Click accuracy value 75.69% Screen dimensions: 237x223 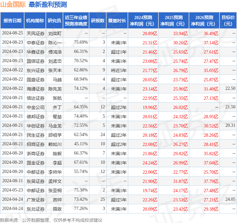click(81, 42)
